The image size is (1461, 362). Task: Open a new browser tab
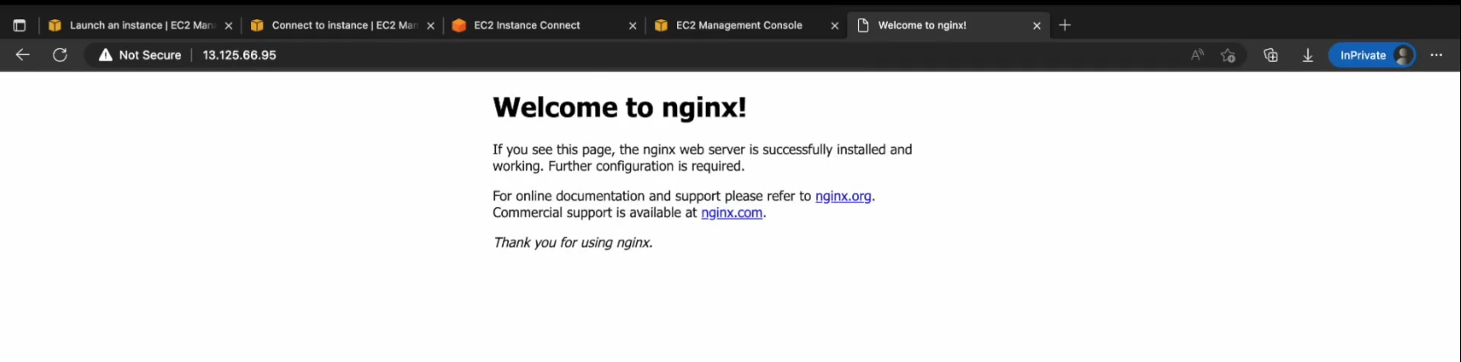[1065, 25]
